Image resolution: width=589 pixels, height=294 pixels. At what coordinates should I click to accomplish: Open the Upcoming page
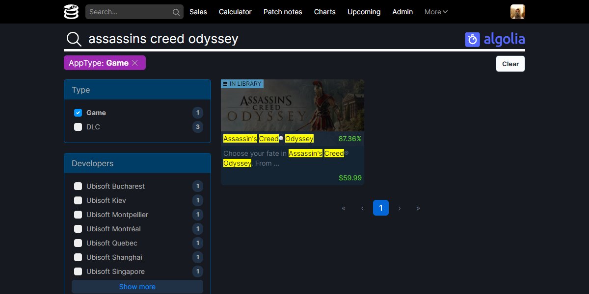click(x=364, y=12)
